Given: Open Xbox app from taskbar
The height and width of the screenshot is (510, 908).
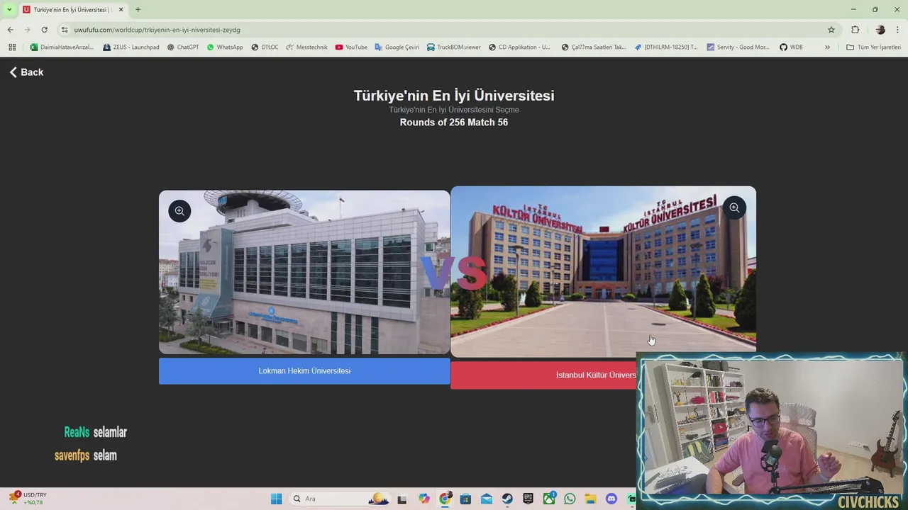Looking at the screenshot, I should pyautogui.click(x=549, y=499).
